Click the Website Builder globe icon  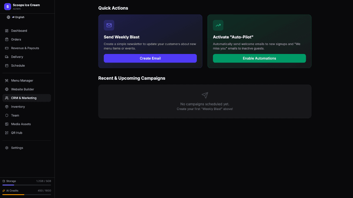click(7, 89)
